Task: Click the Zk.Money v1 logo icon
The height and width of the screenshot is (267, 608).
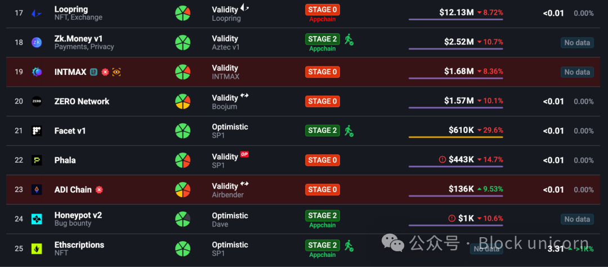Action: click(37, 42)
